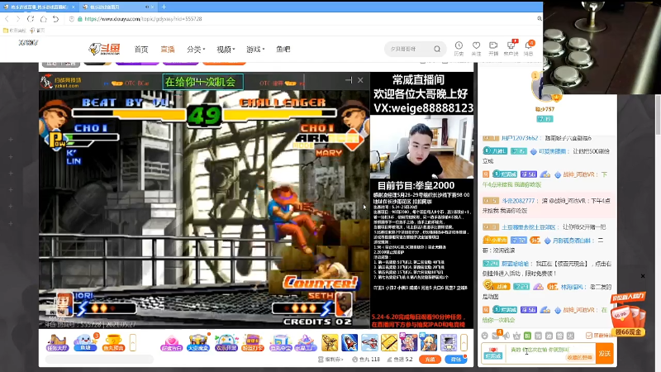Open the 直播 live menu item
The height and width of the screenshot is (372, 661).
click(168, 50)
